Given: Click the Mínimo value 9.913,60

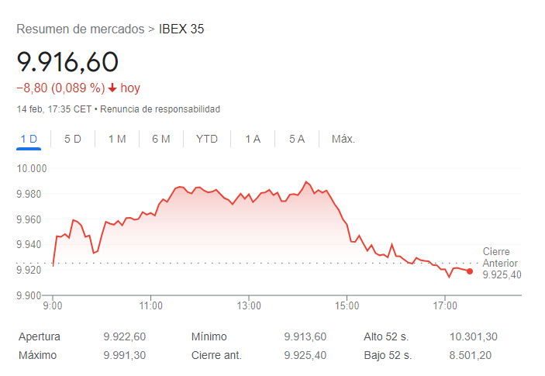Looking at the screenshot, I should point(305,336).
